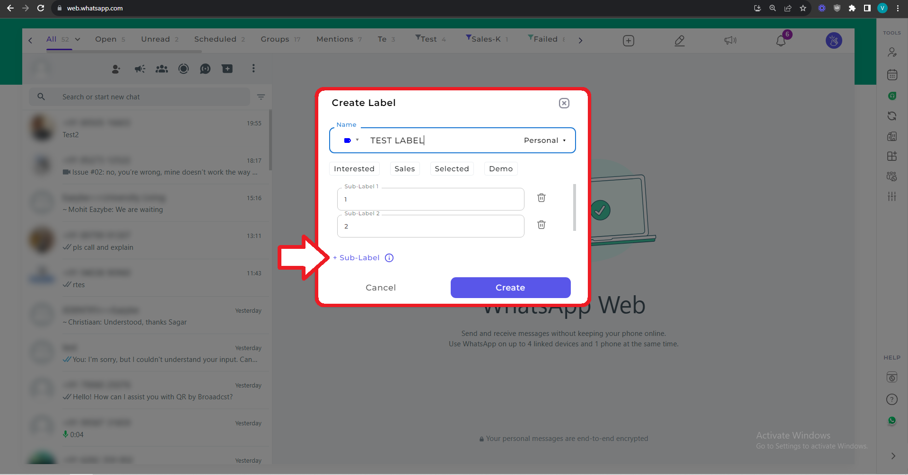Open the 'Issue #02' chat
This screenshot has height=475, width=908.
pos(147,166)
